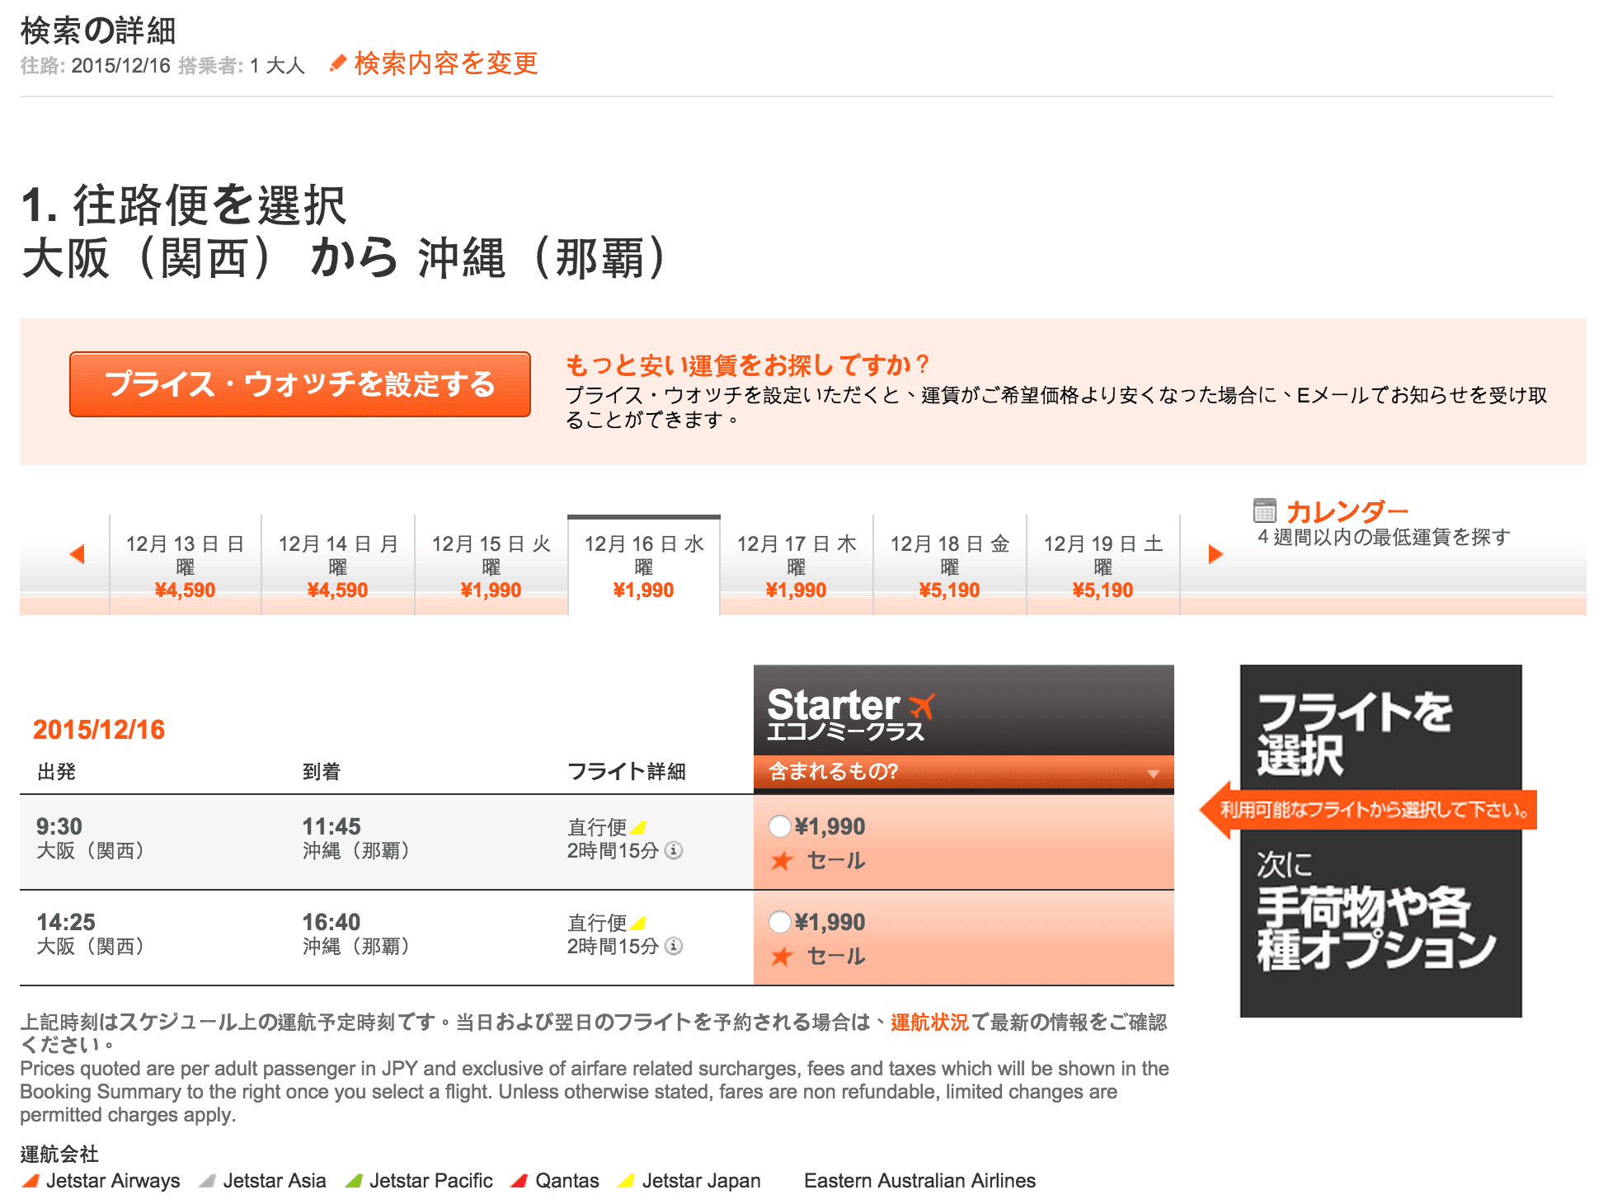Select the ¥1,990 fare for 9:30 flight
1608x1204 pixels.
click(x=780, y=826)
